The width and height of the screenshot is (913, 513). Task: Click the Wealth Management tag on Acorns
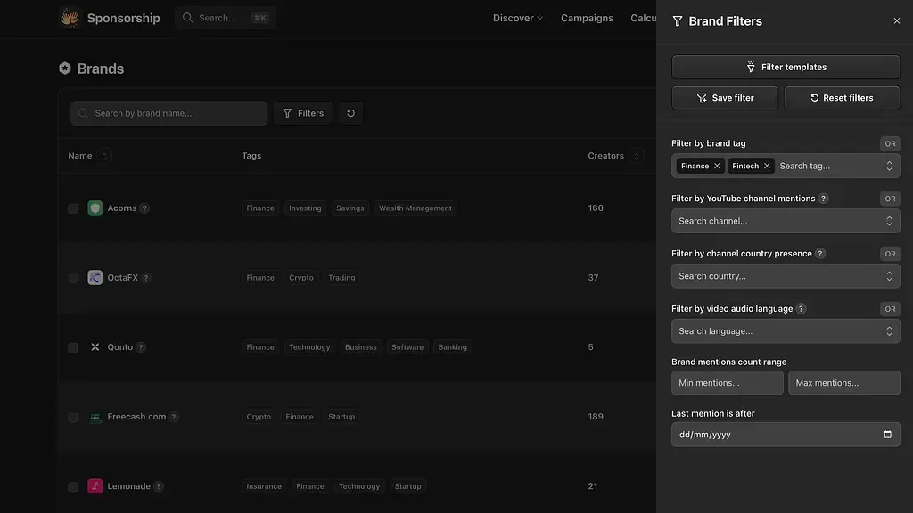click(x=415, y=208)
